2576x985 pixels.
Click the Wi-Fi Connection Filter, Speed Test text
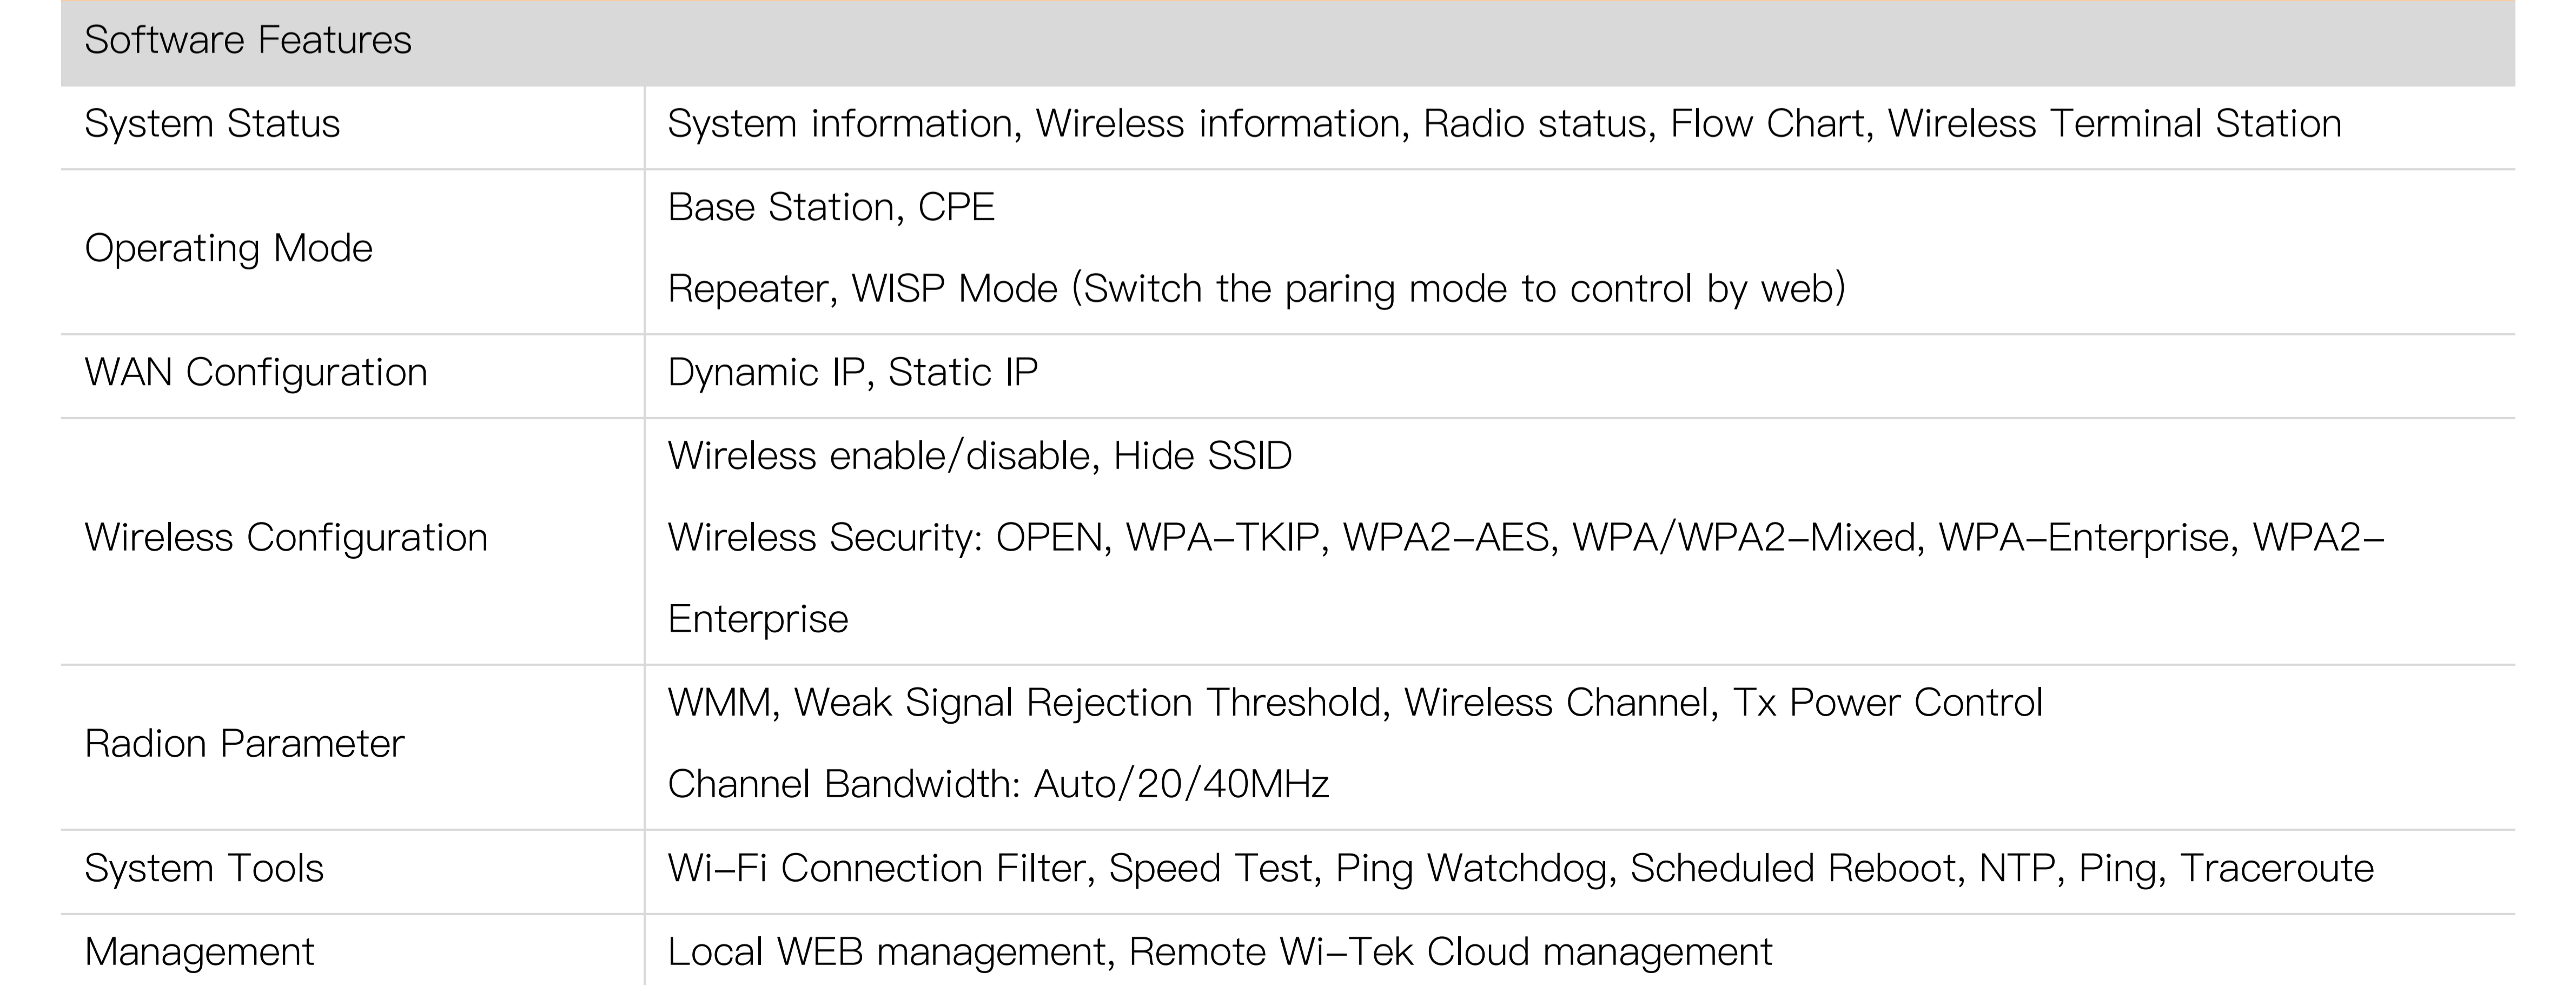click(990, 868)
